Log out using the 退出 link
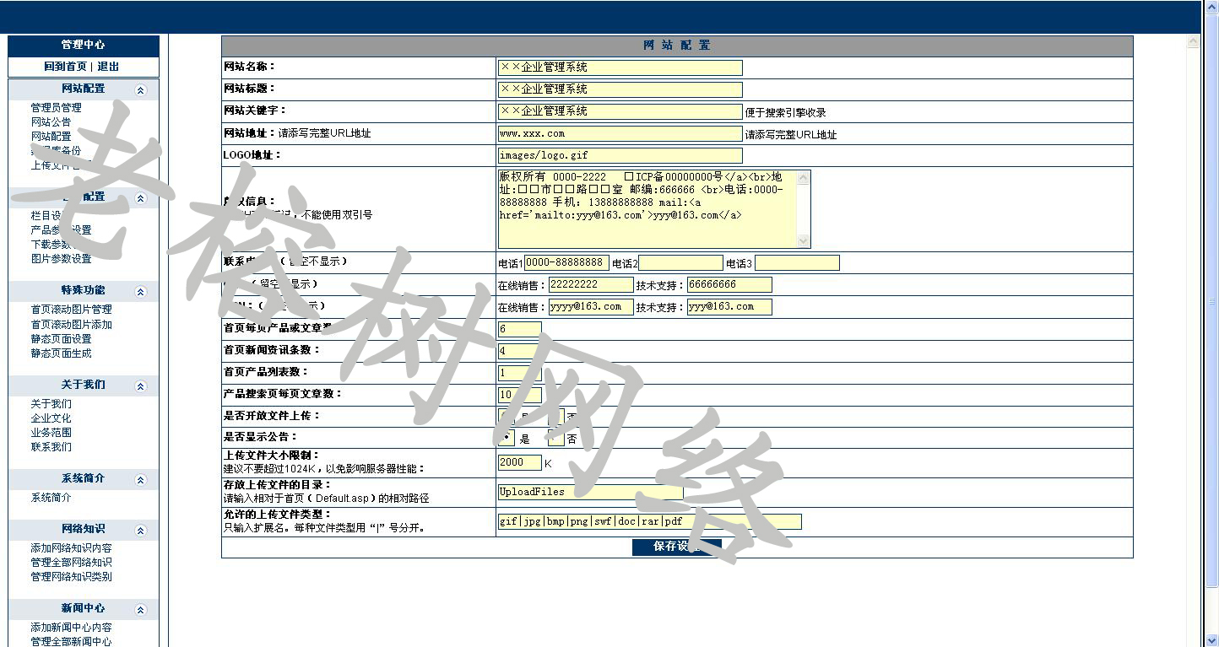The height and width of the screenshot is (647, 1219). tap(108, 67)
